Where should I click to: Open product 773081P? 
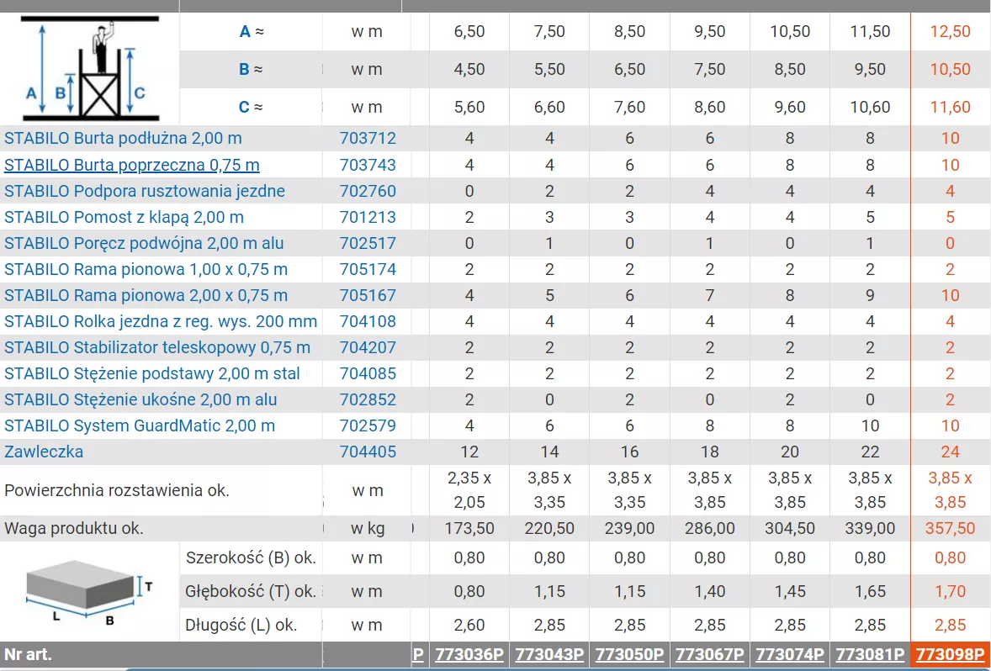coord(871,654)
